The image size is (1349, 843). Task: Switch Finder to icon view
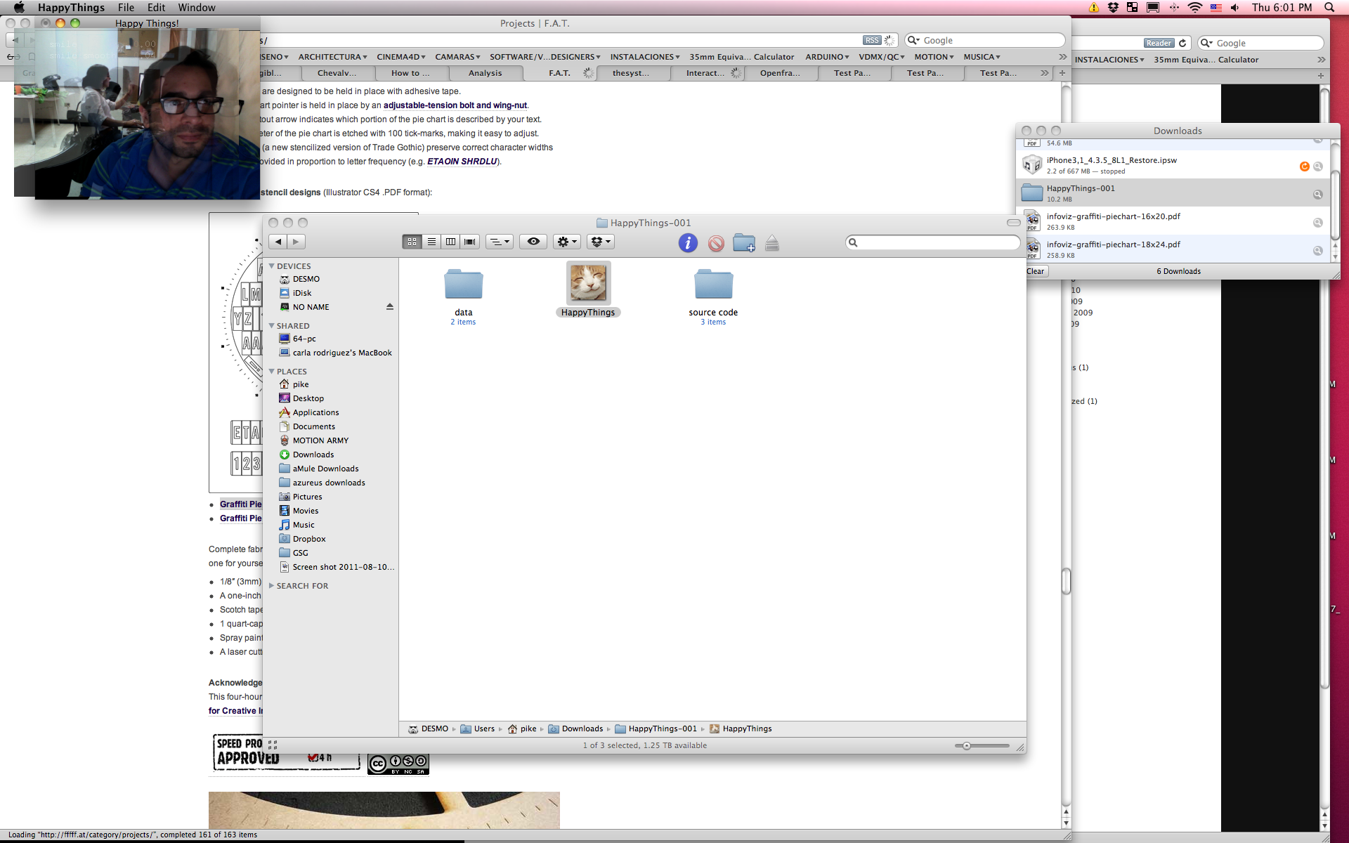click(x=412, y=242)
